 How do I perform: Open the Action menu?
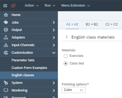point(32,5)
